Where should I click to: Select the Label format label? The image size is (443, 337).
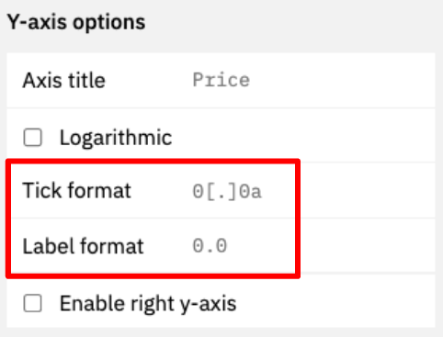pyautogui.click(x=83, y=246)
